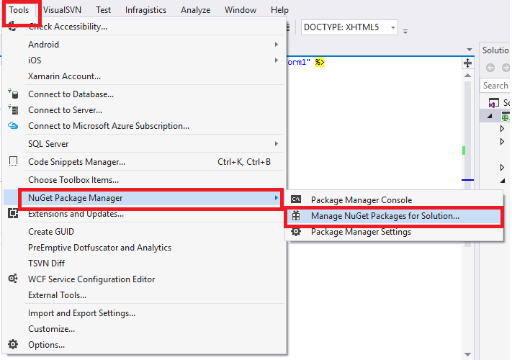Click the Manage NuGet Packages grid icon
The width and height of the screenshot is (512, 360).
[x=295, y=216]
